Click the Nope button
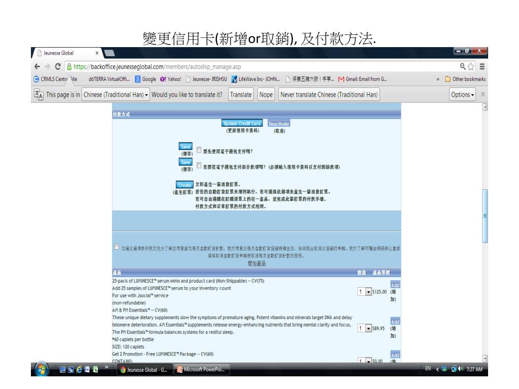Screen dimensions: 519x389 [266, 95]
